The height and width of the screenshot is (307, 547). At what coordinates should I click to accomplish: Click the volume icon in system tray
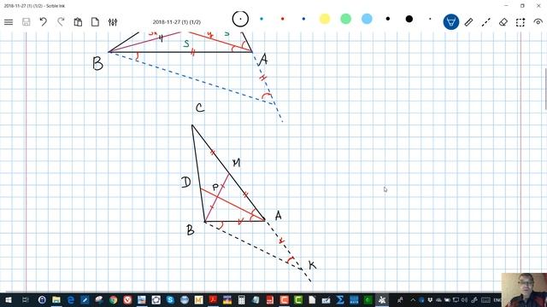click(x=464, y=300)
